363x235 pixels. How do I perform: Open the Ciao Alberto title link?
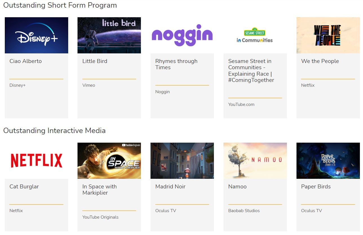click(26, 61)
